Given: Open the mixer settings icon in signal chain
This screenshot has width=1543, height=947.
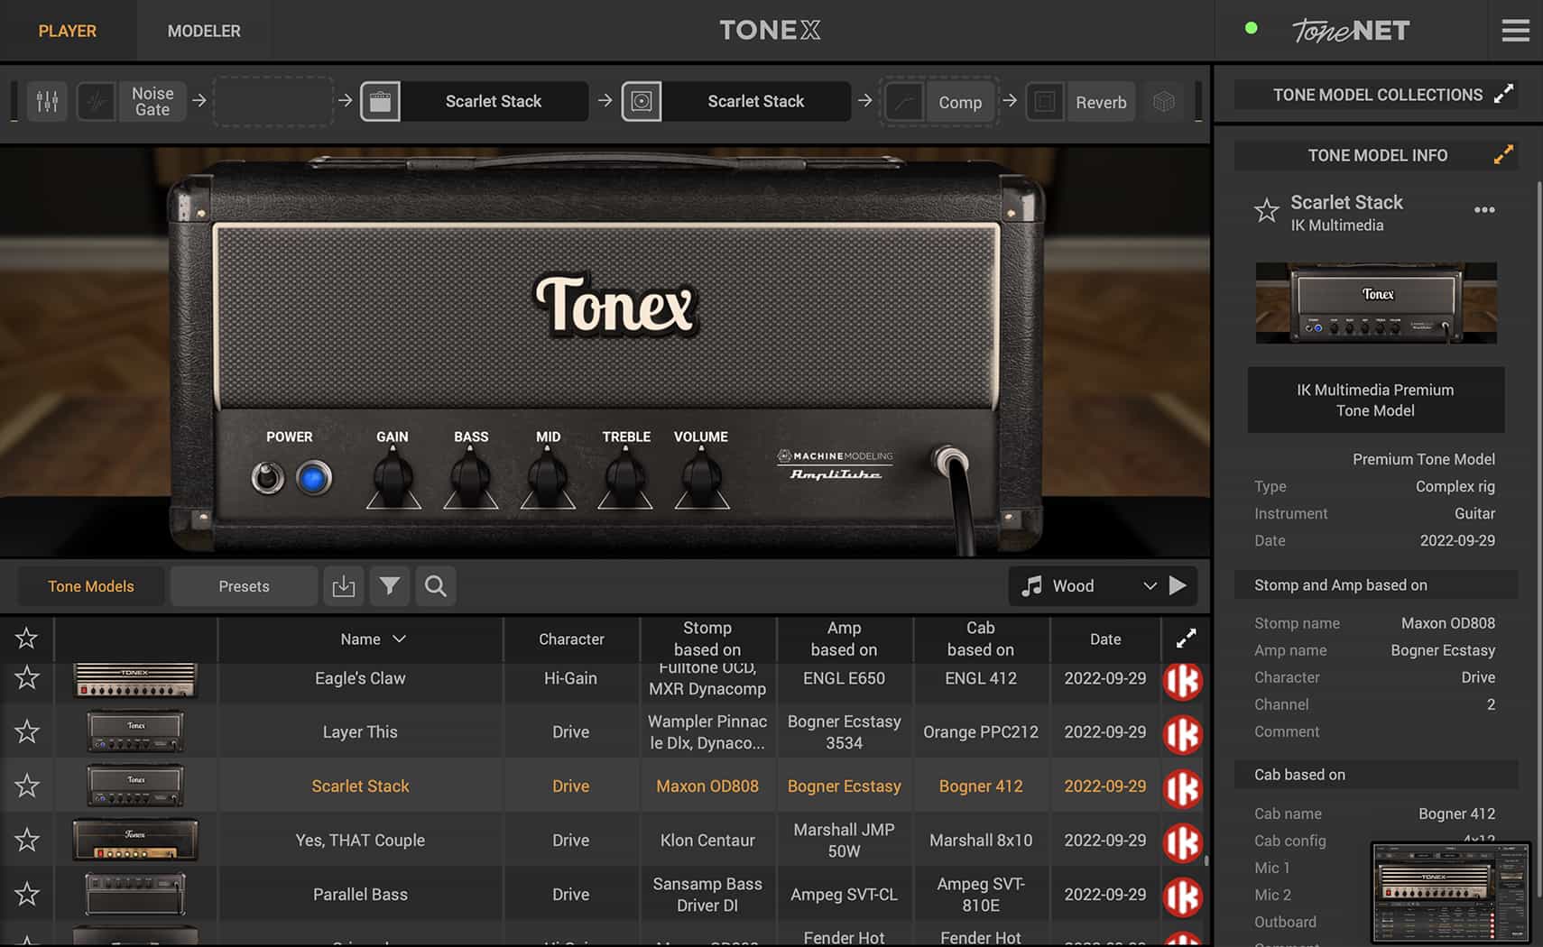Looking at the screenshot, I should [47, 102].
